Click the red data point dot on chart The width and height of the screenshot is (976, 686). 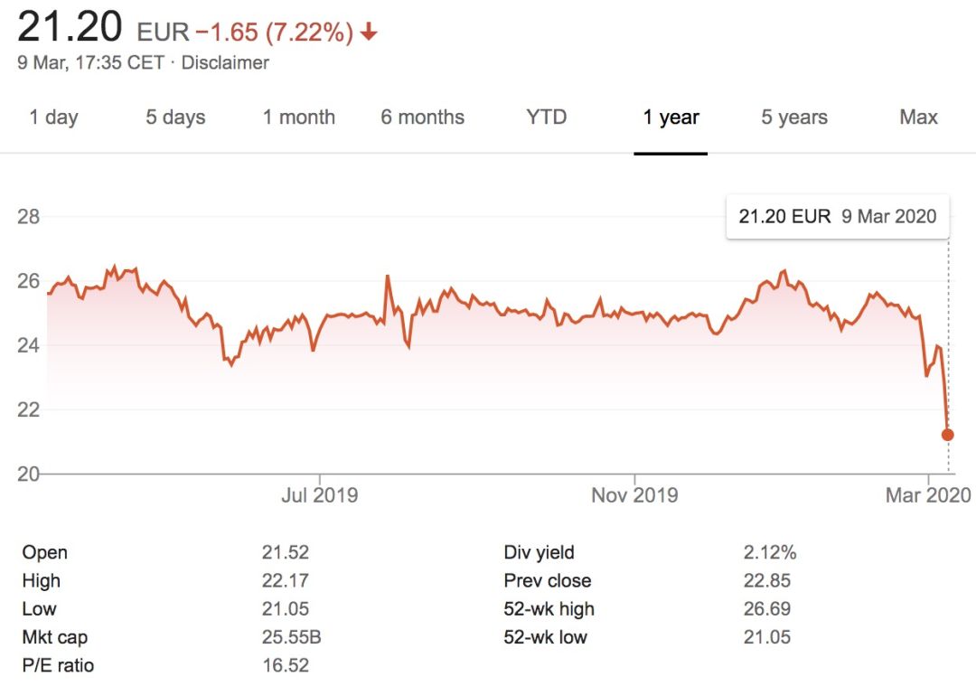[947, 435]
